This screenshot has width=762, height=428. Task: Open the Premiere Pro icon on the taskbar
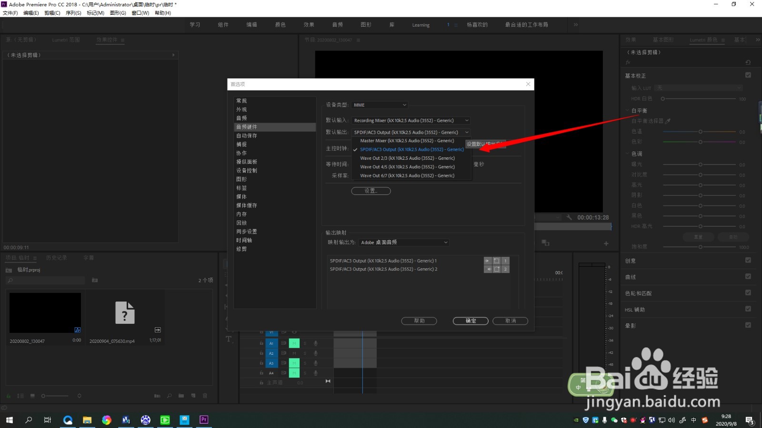click(x=204, y=419)
